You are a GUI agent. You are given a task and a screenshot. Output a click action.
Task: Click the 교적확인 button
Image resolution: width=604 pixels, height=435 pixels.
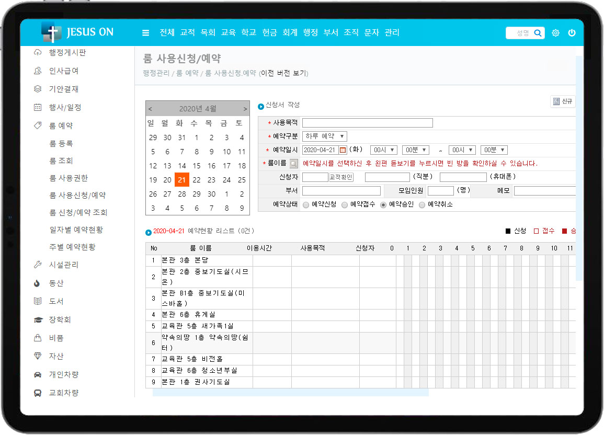(x=341, y=177)
